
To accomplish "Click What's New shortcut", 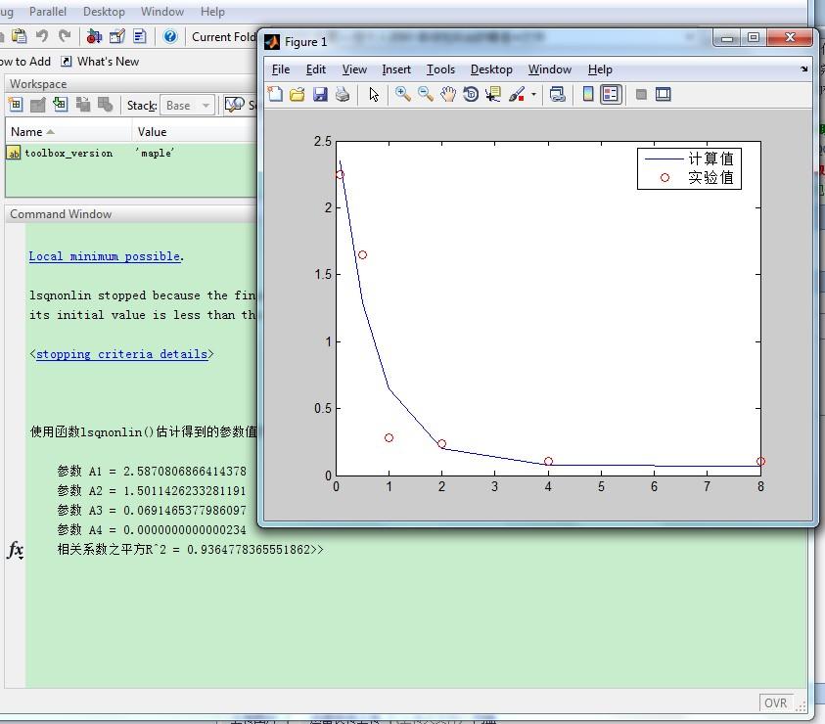I will pos(100,62).
